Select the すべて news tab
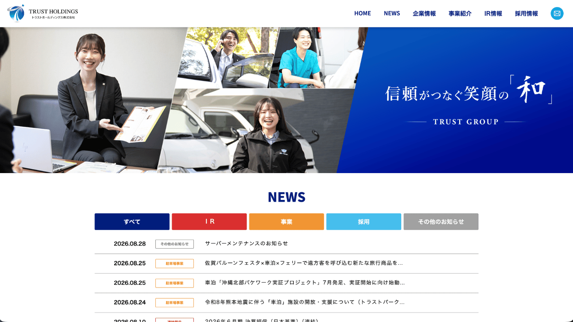 coord(132,222)
